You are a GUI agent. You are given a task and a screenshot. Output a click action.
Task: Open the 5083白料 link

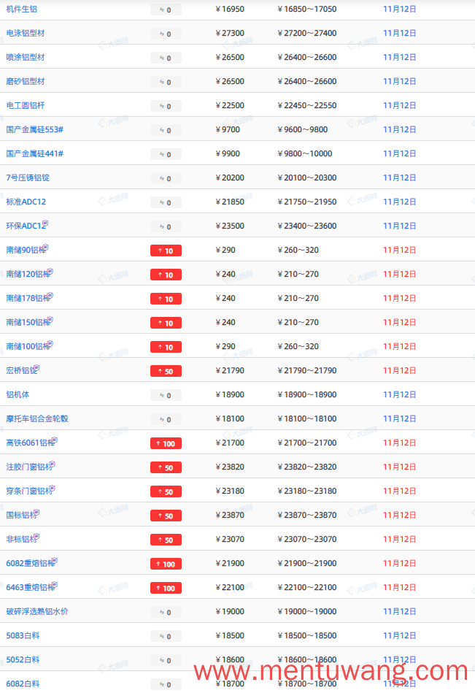(23, 635)
